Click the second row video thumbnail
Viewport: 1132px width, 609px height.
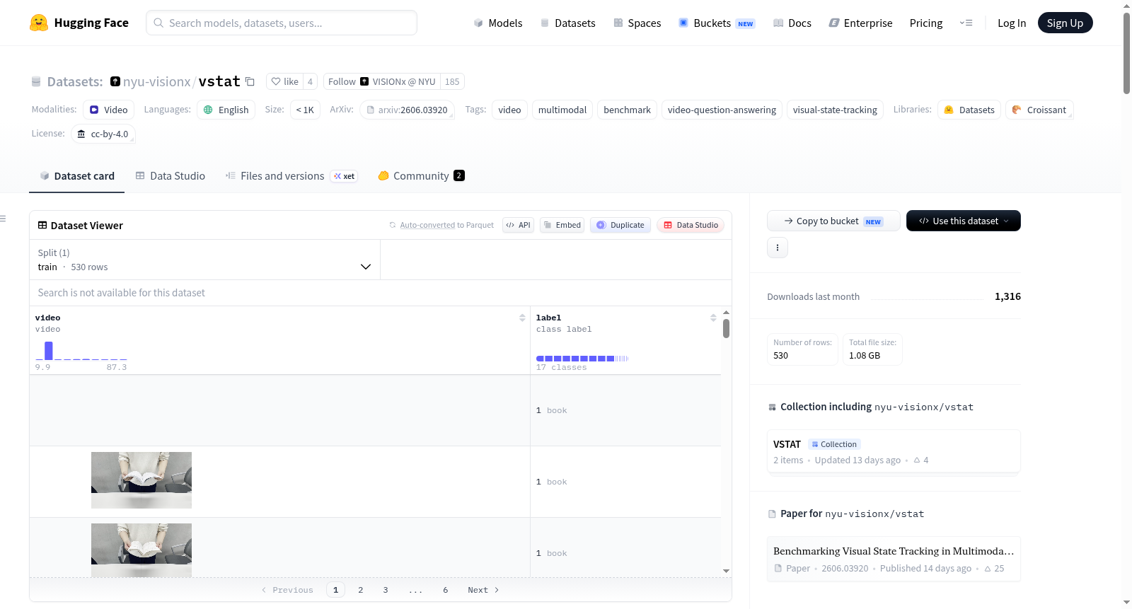141,480
